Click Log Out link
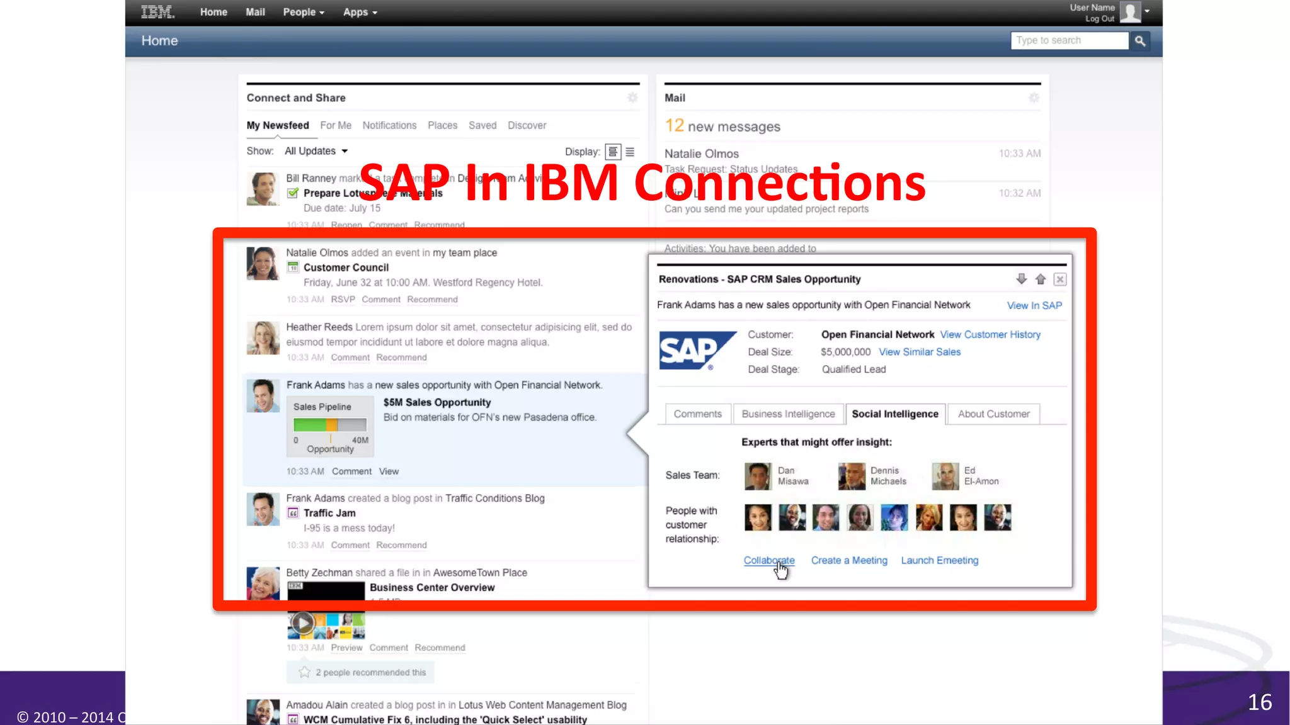This screenshot has height=725, width=1290. 1100,19
